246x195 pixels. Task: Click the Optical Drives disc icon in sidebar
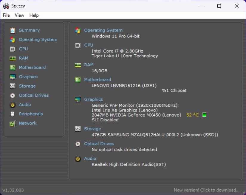(13, 95)
